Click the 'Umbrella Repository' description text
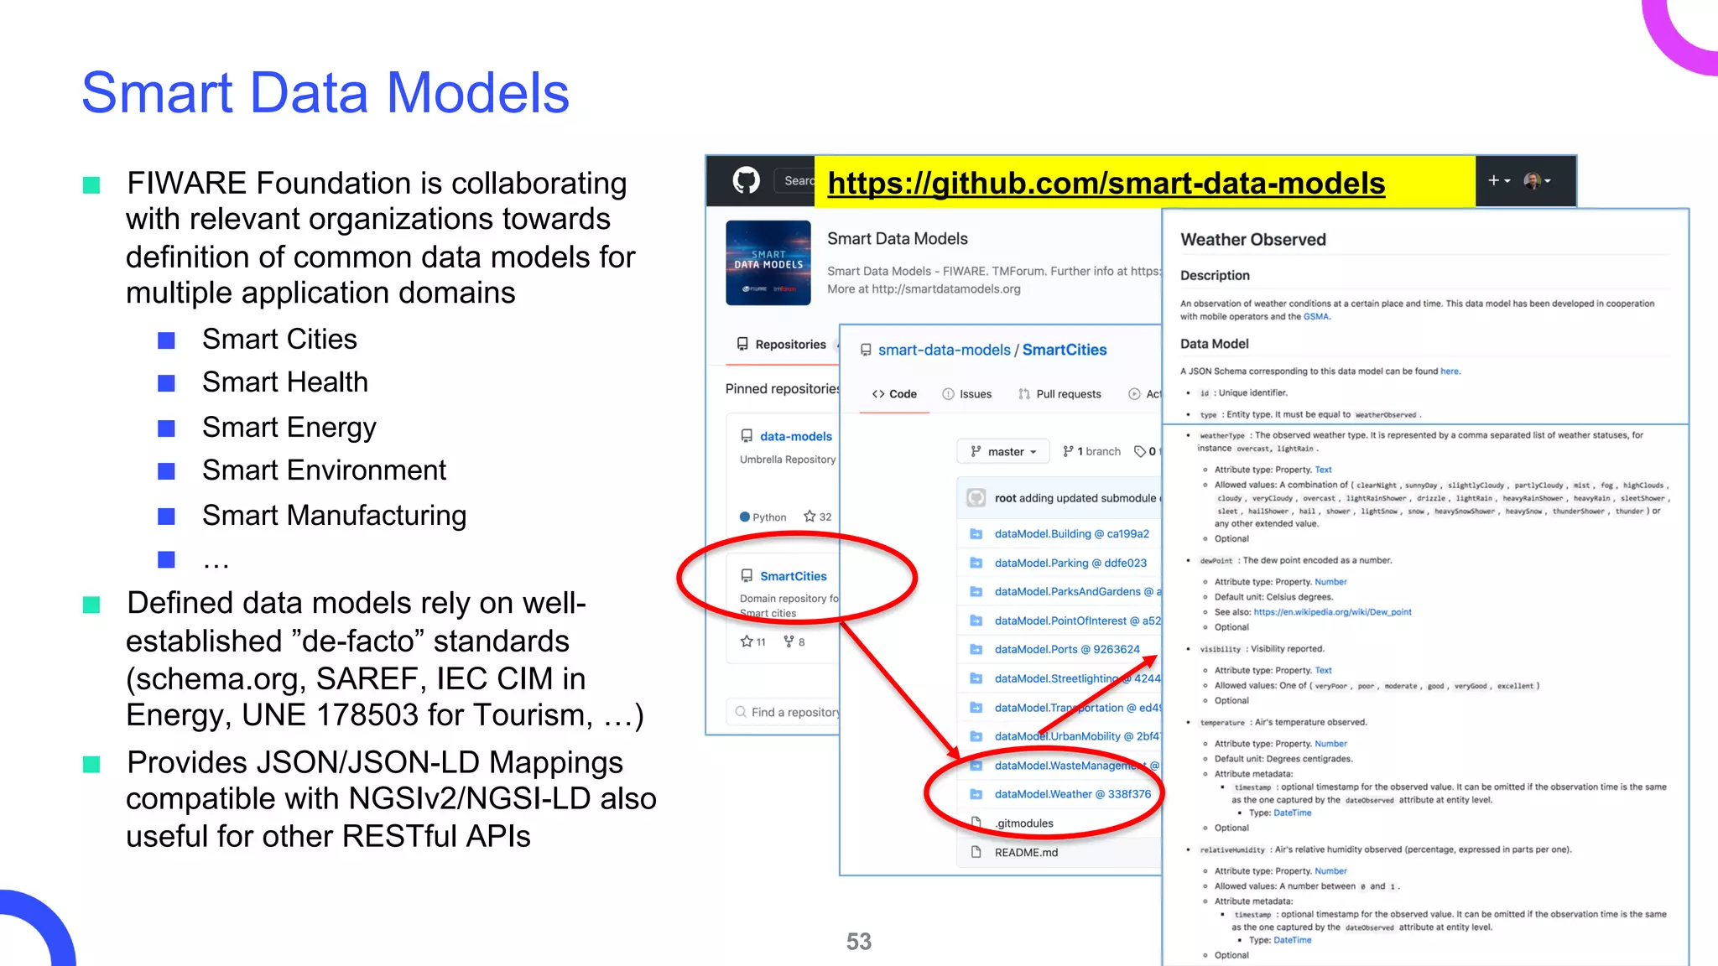This screenshot has width=1718, height=966. tap(787, 460)
